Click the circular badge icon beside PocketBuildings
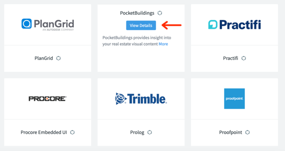 (160, 13)
